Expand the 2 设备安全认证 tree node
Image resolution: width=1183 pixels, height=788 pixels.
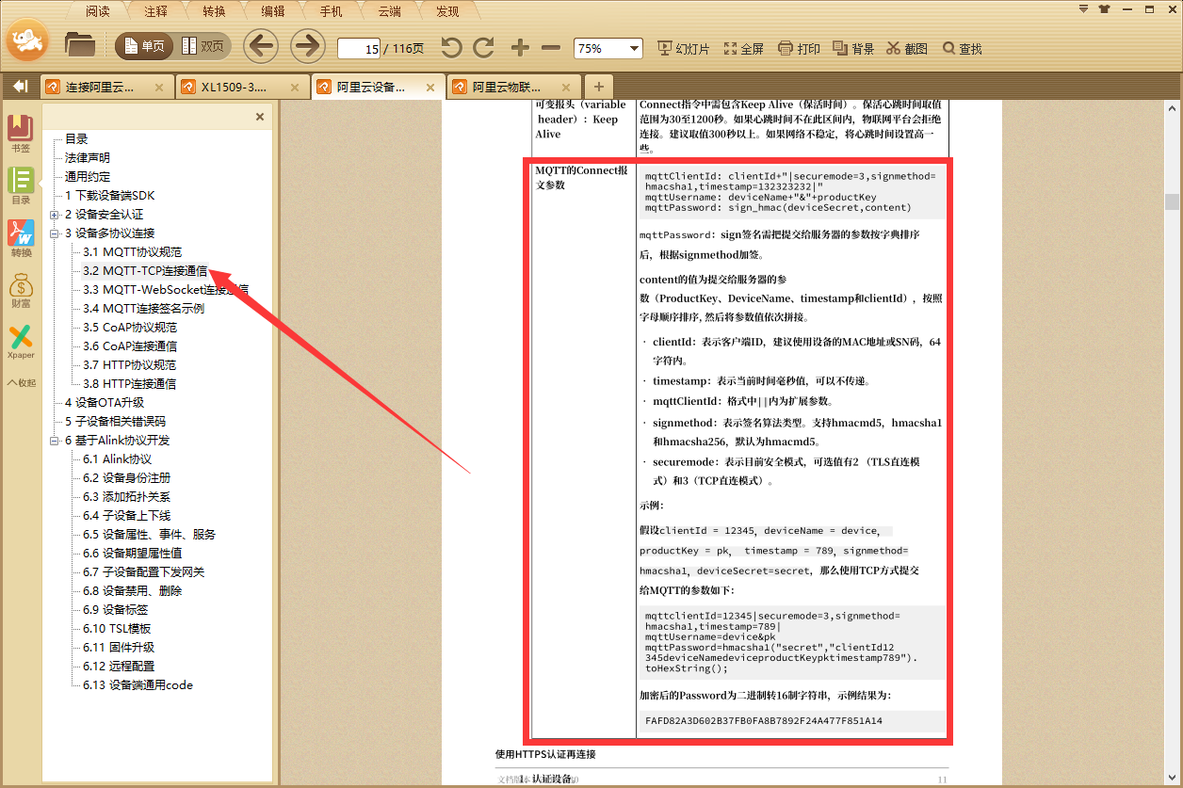[55, 215]
